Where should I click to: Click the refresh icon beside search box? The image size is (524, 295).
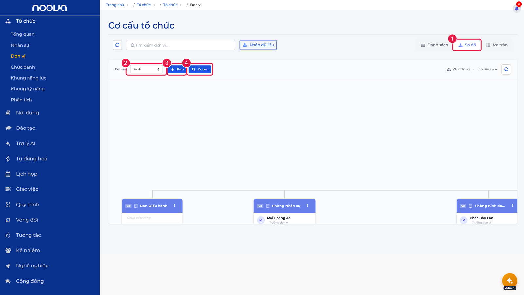click(x=117, y=45)
